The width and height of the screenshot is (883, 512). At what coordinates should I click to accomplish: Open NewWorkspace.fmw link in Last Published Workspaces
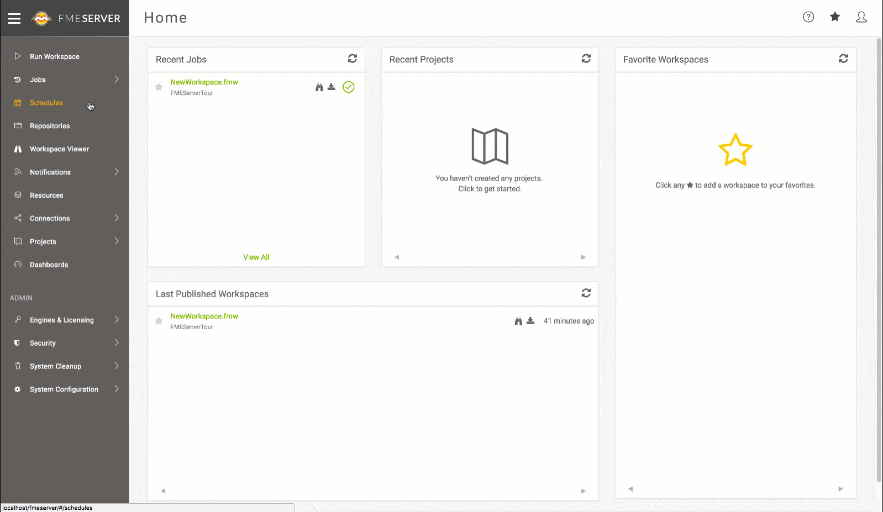204,316
